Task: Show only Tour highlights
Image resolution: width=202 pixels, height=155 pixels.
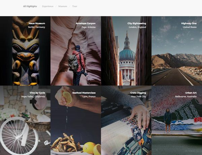Action: tap(75, 6)
